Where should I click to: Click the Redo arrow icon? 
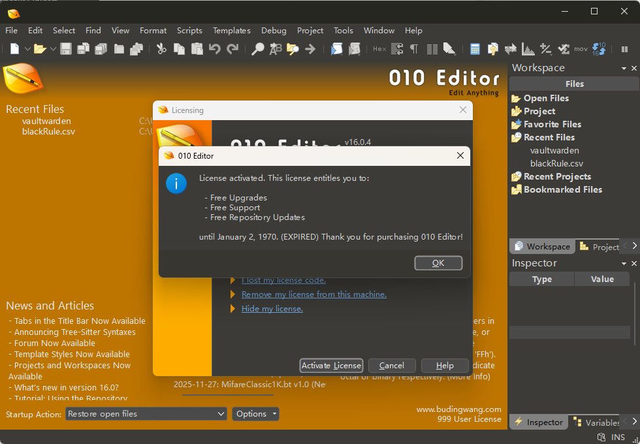pos(232,49)
